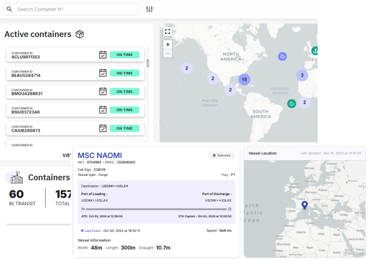This screenshot has width=368, height=260.
Task: Click map cluster 3 near Europe
Action: pyautogui.click(x=302, y=75)
